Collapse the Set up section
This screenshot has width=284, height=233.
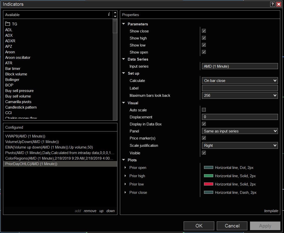[124, 73]
